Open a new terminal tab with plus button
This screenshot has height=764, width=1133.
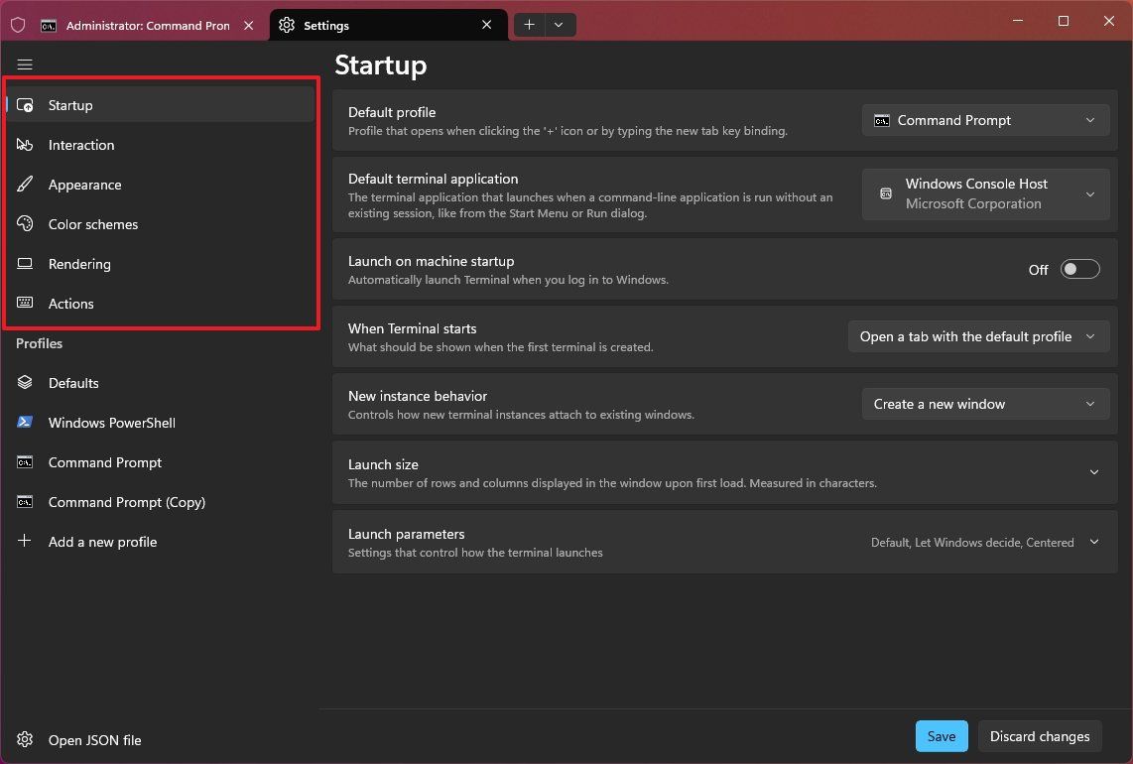[x=529, y=24]
